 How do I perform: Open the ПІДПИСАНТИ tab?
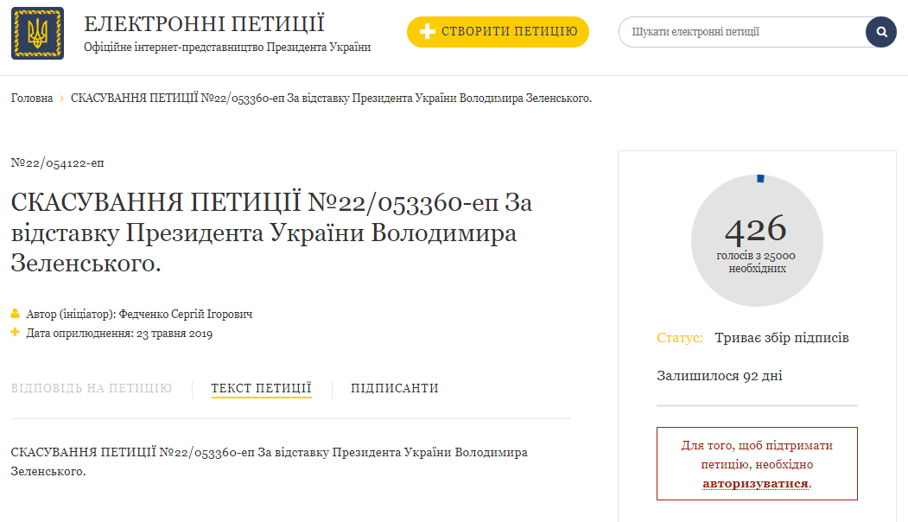pos(395,388)
